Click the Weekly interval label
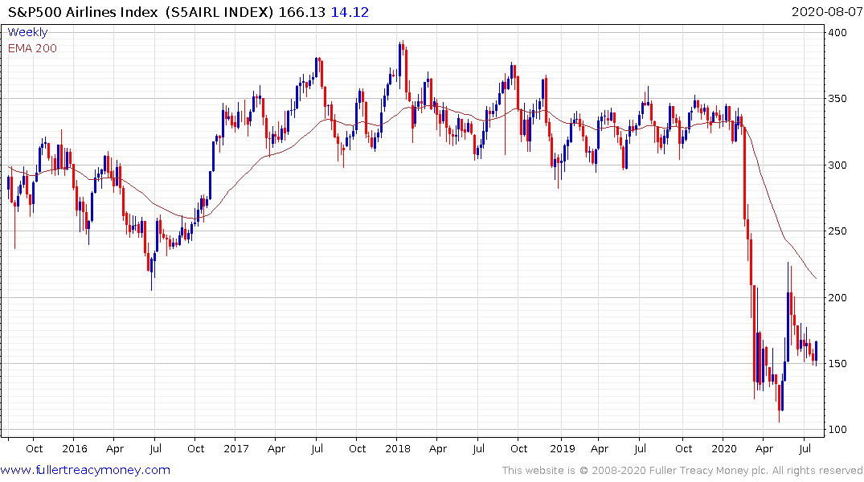The height and width of the screenshot is (482, 864). (x=27, y=32)
